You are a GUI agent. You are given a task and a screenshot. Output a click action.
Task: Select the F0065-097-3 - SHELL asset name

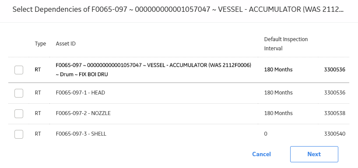coord(81,134)
